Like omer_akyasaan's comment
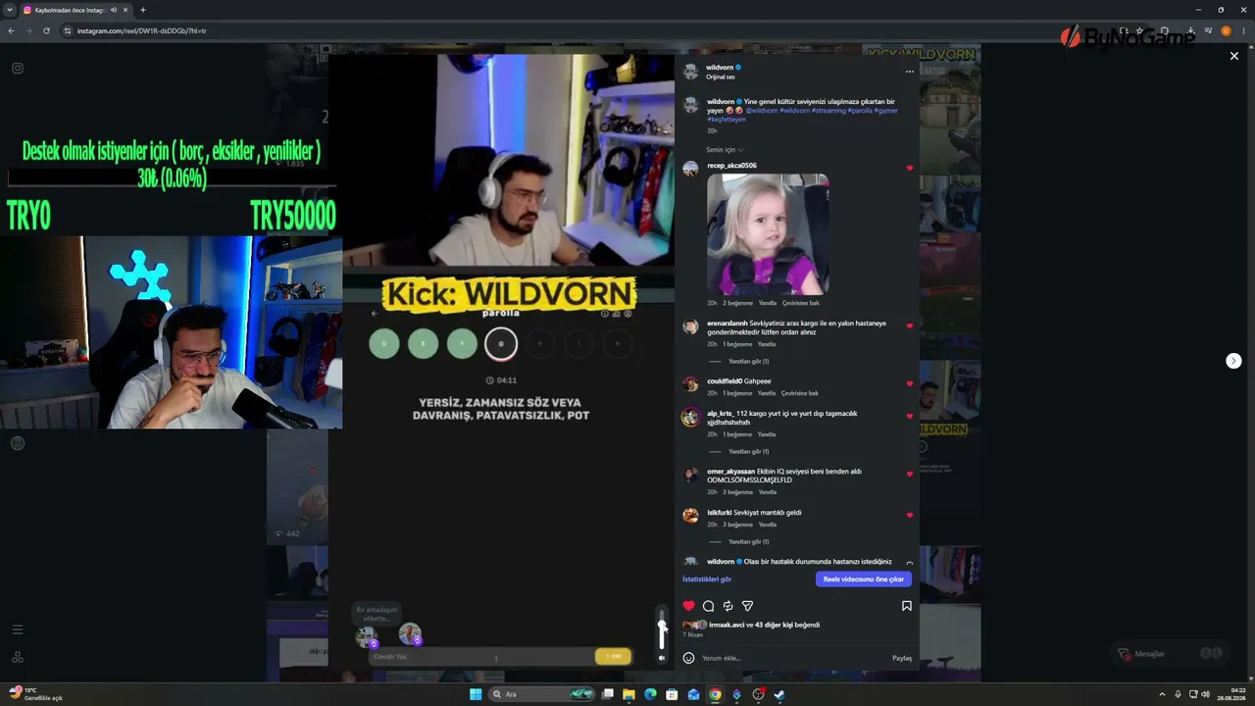 tap(910, 474)
